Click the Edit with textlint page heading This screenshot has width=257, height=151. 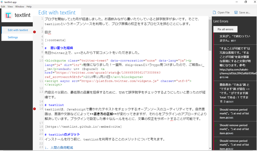57,12
